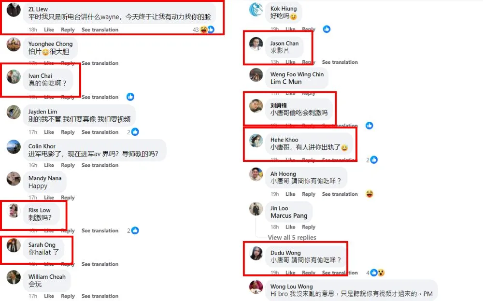Viewport: 483px width, 301px height.
Task: Open Marcus Pang tagged profile link
Action: pyautogui.click(x=289, y=215)
